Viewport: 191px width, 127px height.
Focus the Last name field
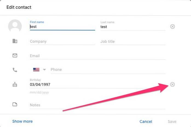click(x=133, y=27)
